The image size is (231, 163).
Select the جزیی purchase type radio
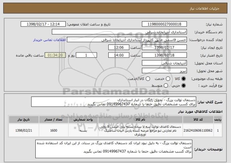click(183, 85)
